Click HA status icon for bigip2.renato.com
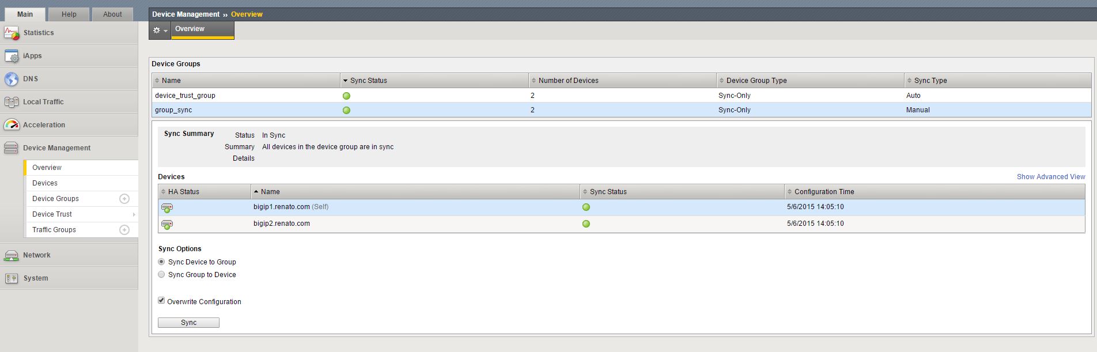 click(x=167, y=224)
